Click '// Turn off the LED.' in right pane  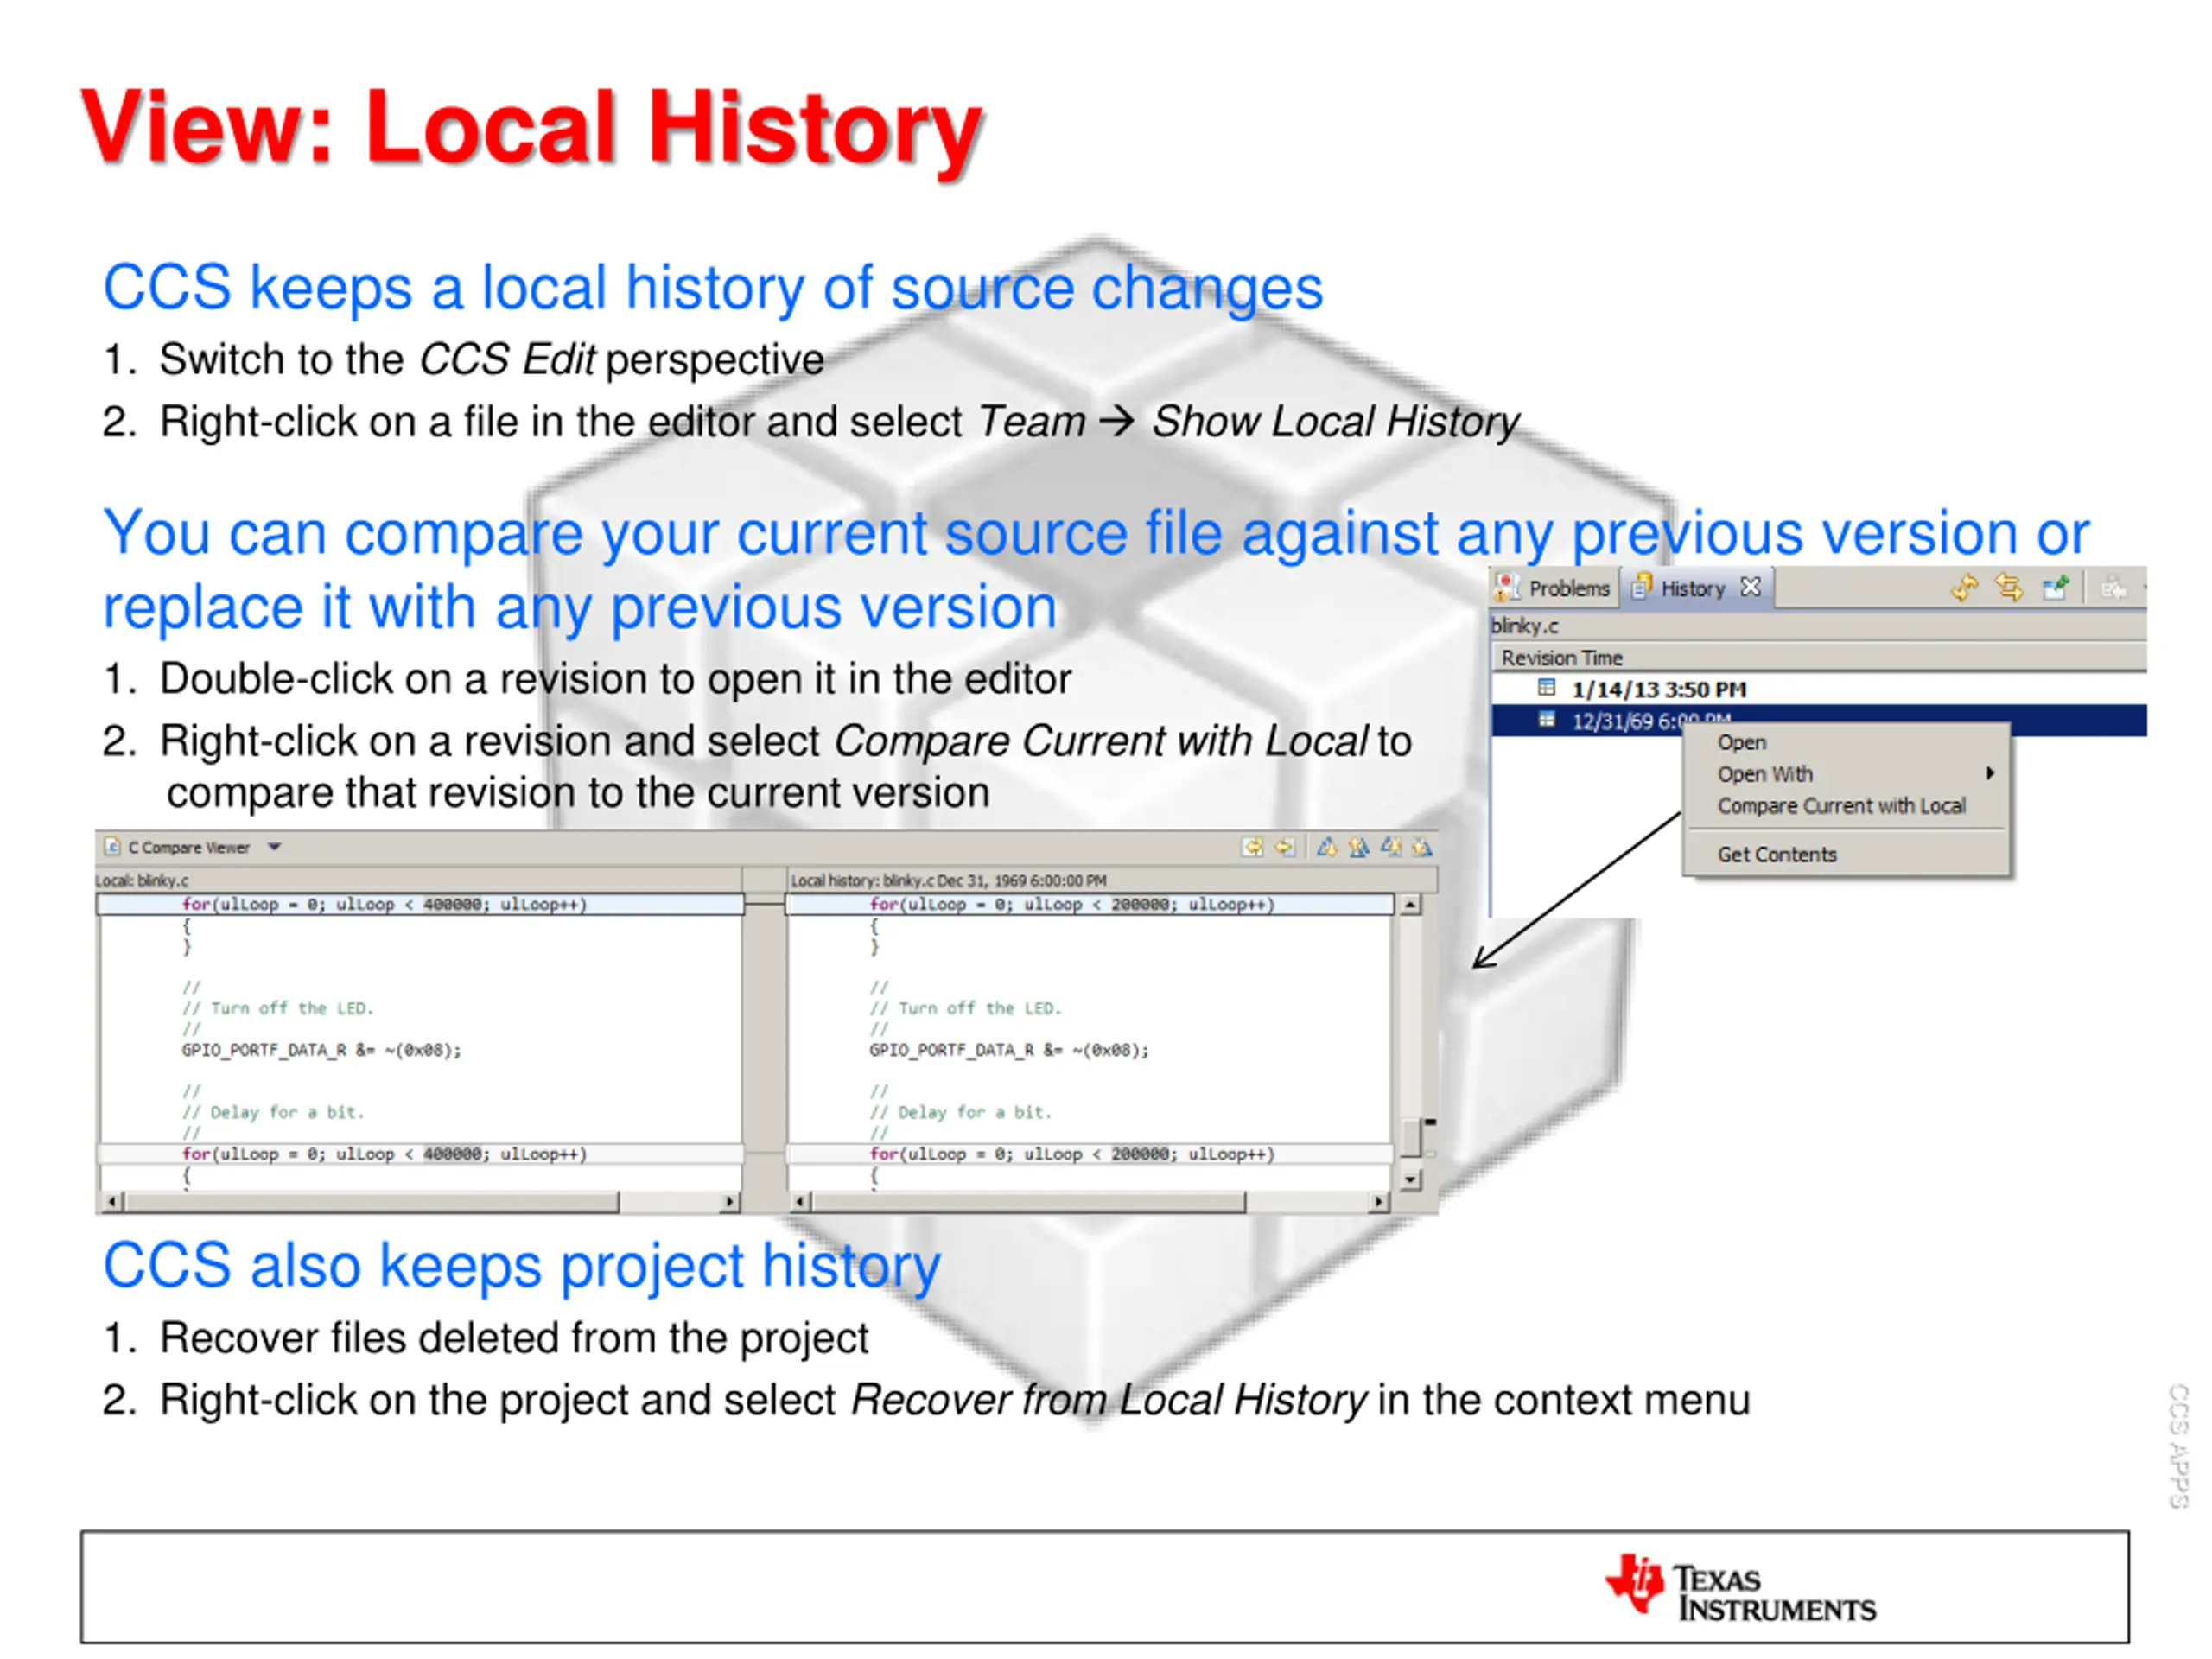coord(965,1008)
